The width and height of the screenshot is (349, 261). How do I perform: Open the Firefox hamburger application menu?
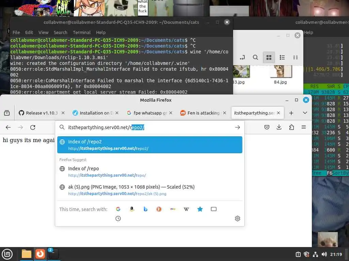304,127
